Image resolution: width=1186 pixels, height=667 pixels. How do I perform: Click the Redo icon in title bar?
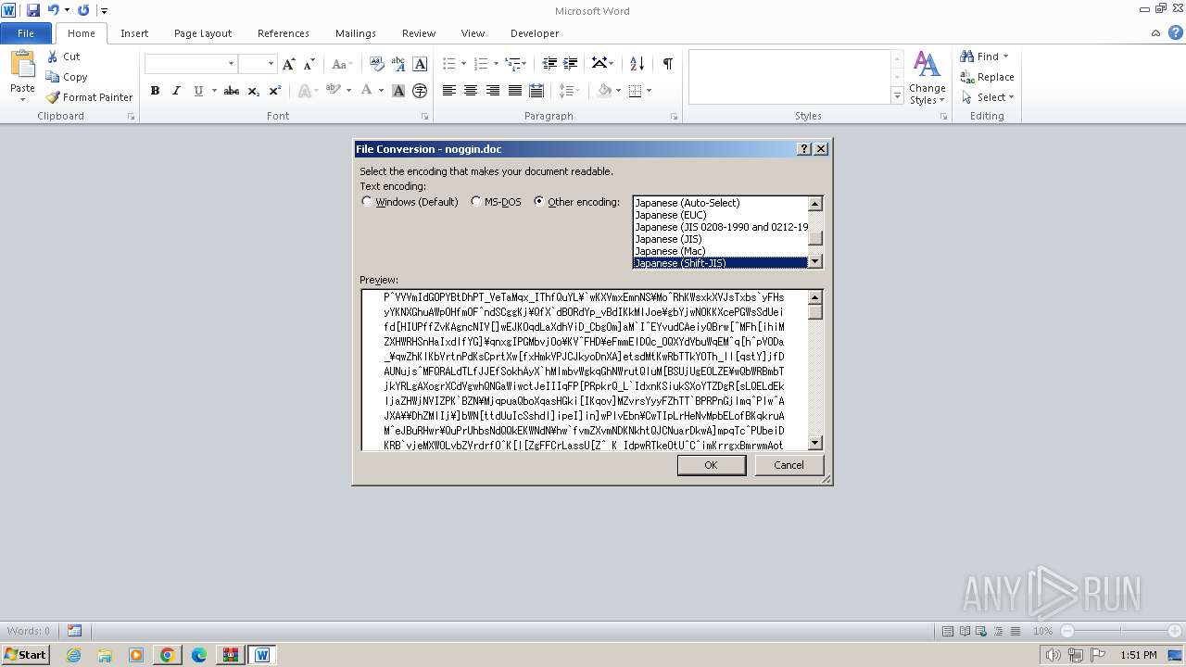[83, 10]
